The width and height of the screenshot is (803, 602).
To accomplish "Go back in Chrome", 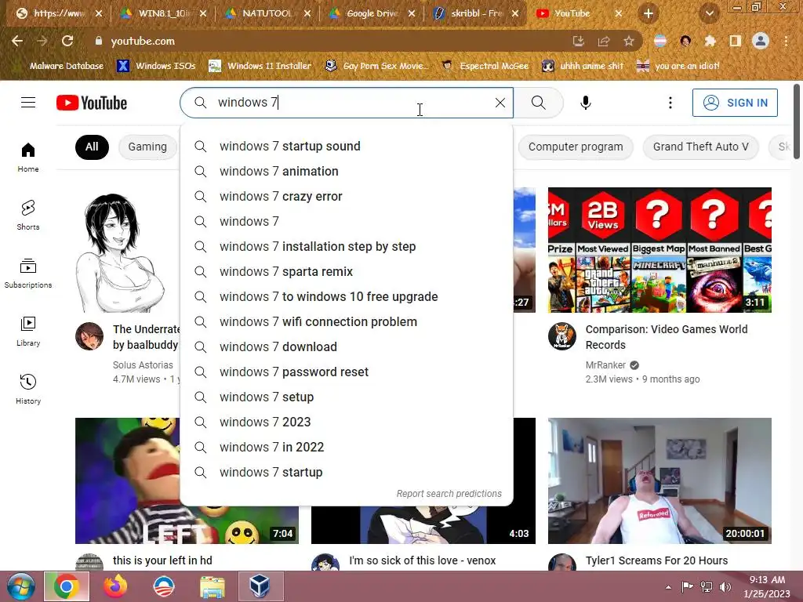I will (17, 41).
